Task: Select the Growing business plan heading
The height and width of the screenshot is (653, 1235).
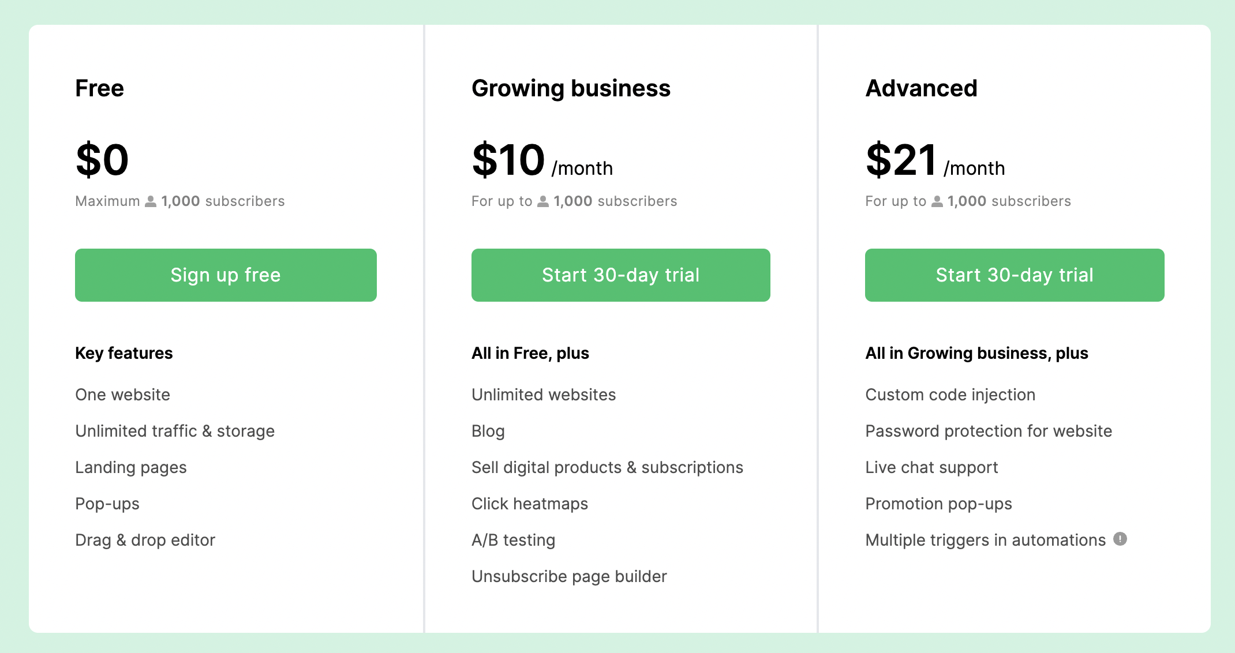Action: 571,88
